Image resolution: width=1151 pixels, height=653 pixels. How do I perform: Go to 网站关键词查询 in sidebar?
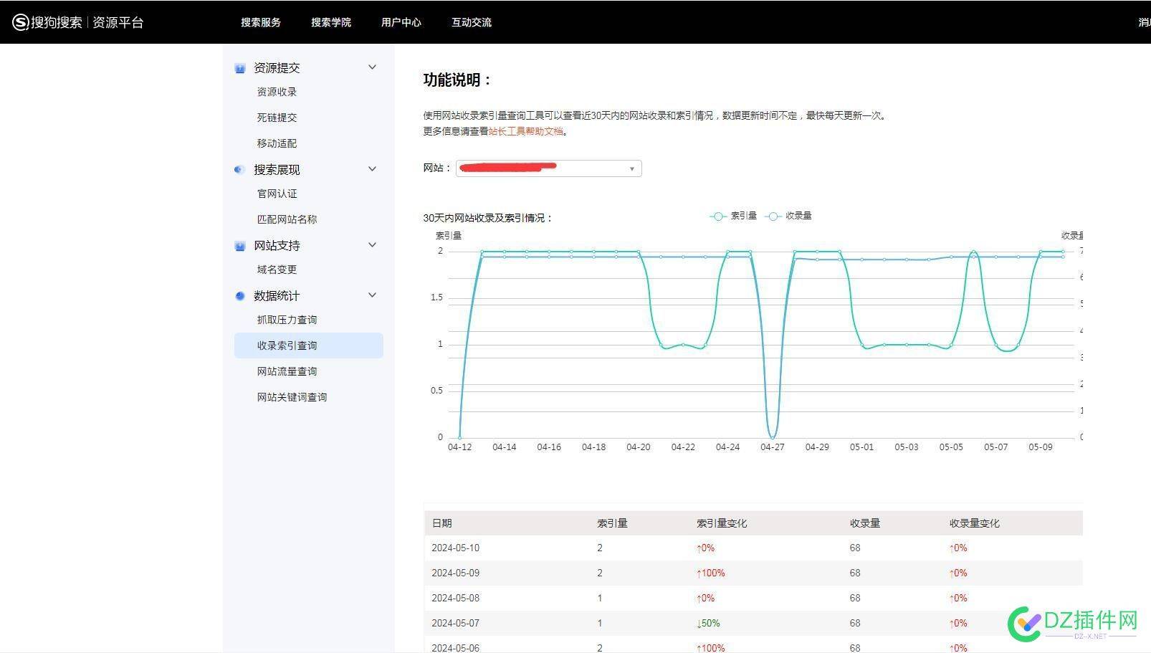point(292,397)
